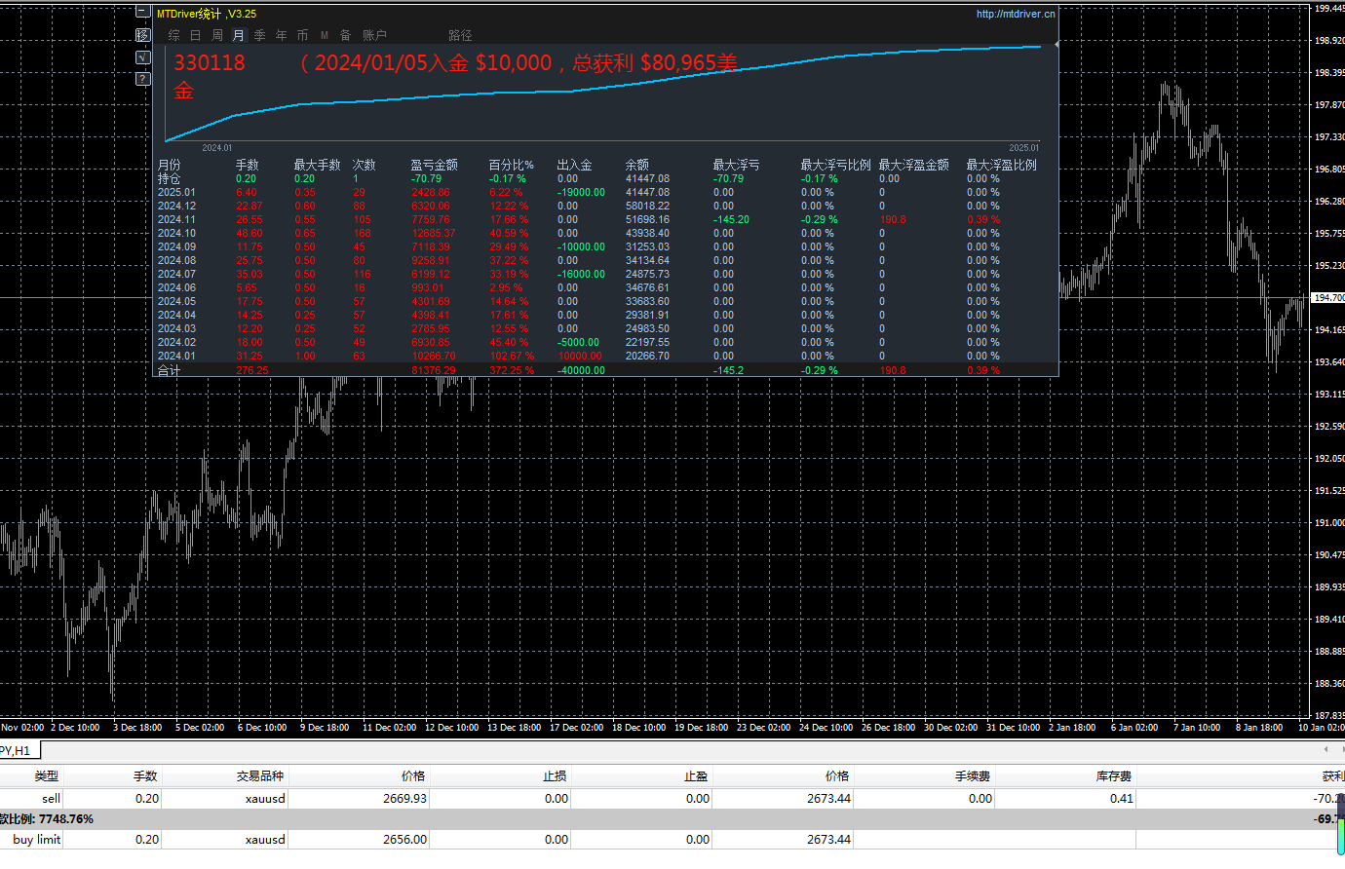The height and width of the screenshot is (869, 1345).
Task: Click the 2024.12 balance 58018.22
Action: [x=647, y=206]
